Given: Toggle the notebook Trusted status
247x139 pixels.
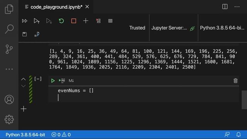Looking at the screenshot, I should point(137,28).
